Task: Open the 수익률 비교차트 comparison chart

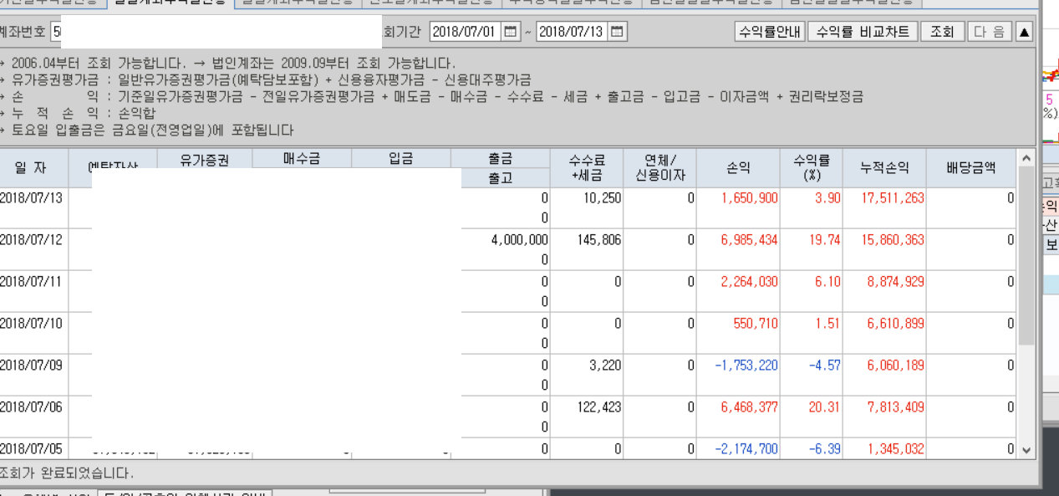Action: [x=863, y=32]
